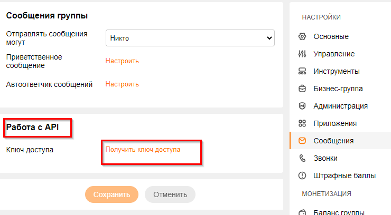Click the gear icon beside Основные
The height and width of the screenshot is (215, 391).
pos(302,37)
